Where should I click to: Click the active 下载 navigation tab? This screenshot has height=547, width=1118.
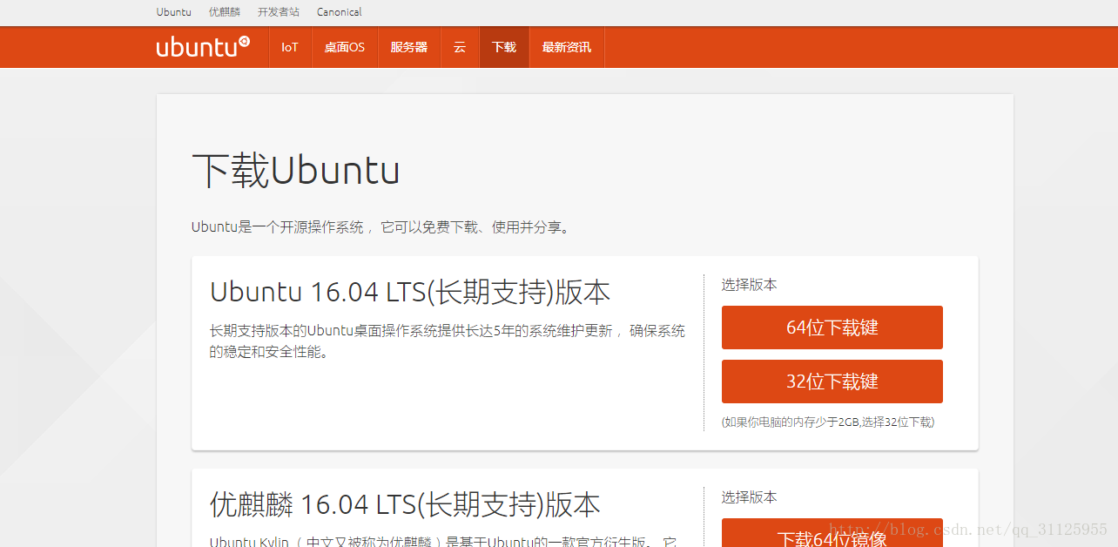tap(504, 47)
